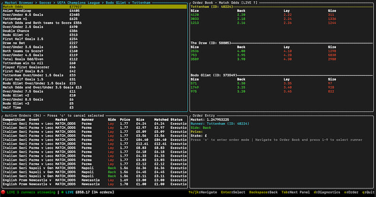The image size is (376, 197).
Task: Select the Parma Lay order sized £12.61
Action: click(x=95, y=144)
